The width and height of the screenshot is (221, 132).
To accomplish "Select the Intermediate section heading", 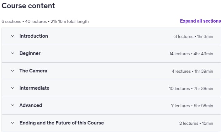I will [34, 88].
